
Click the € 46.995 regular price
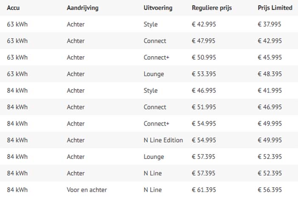(204, 90)
